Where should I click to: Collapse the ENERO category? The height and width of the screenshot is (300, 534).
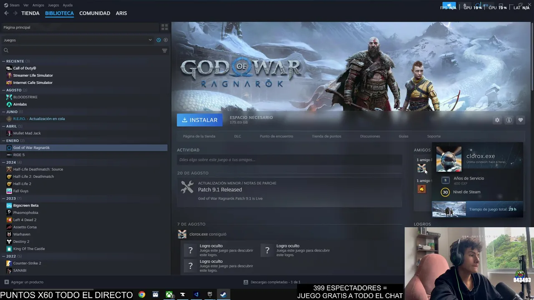pos(3,141)
